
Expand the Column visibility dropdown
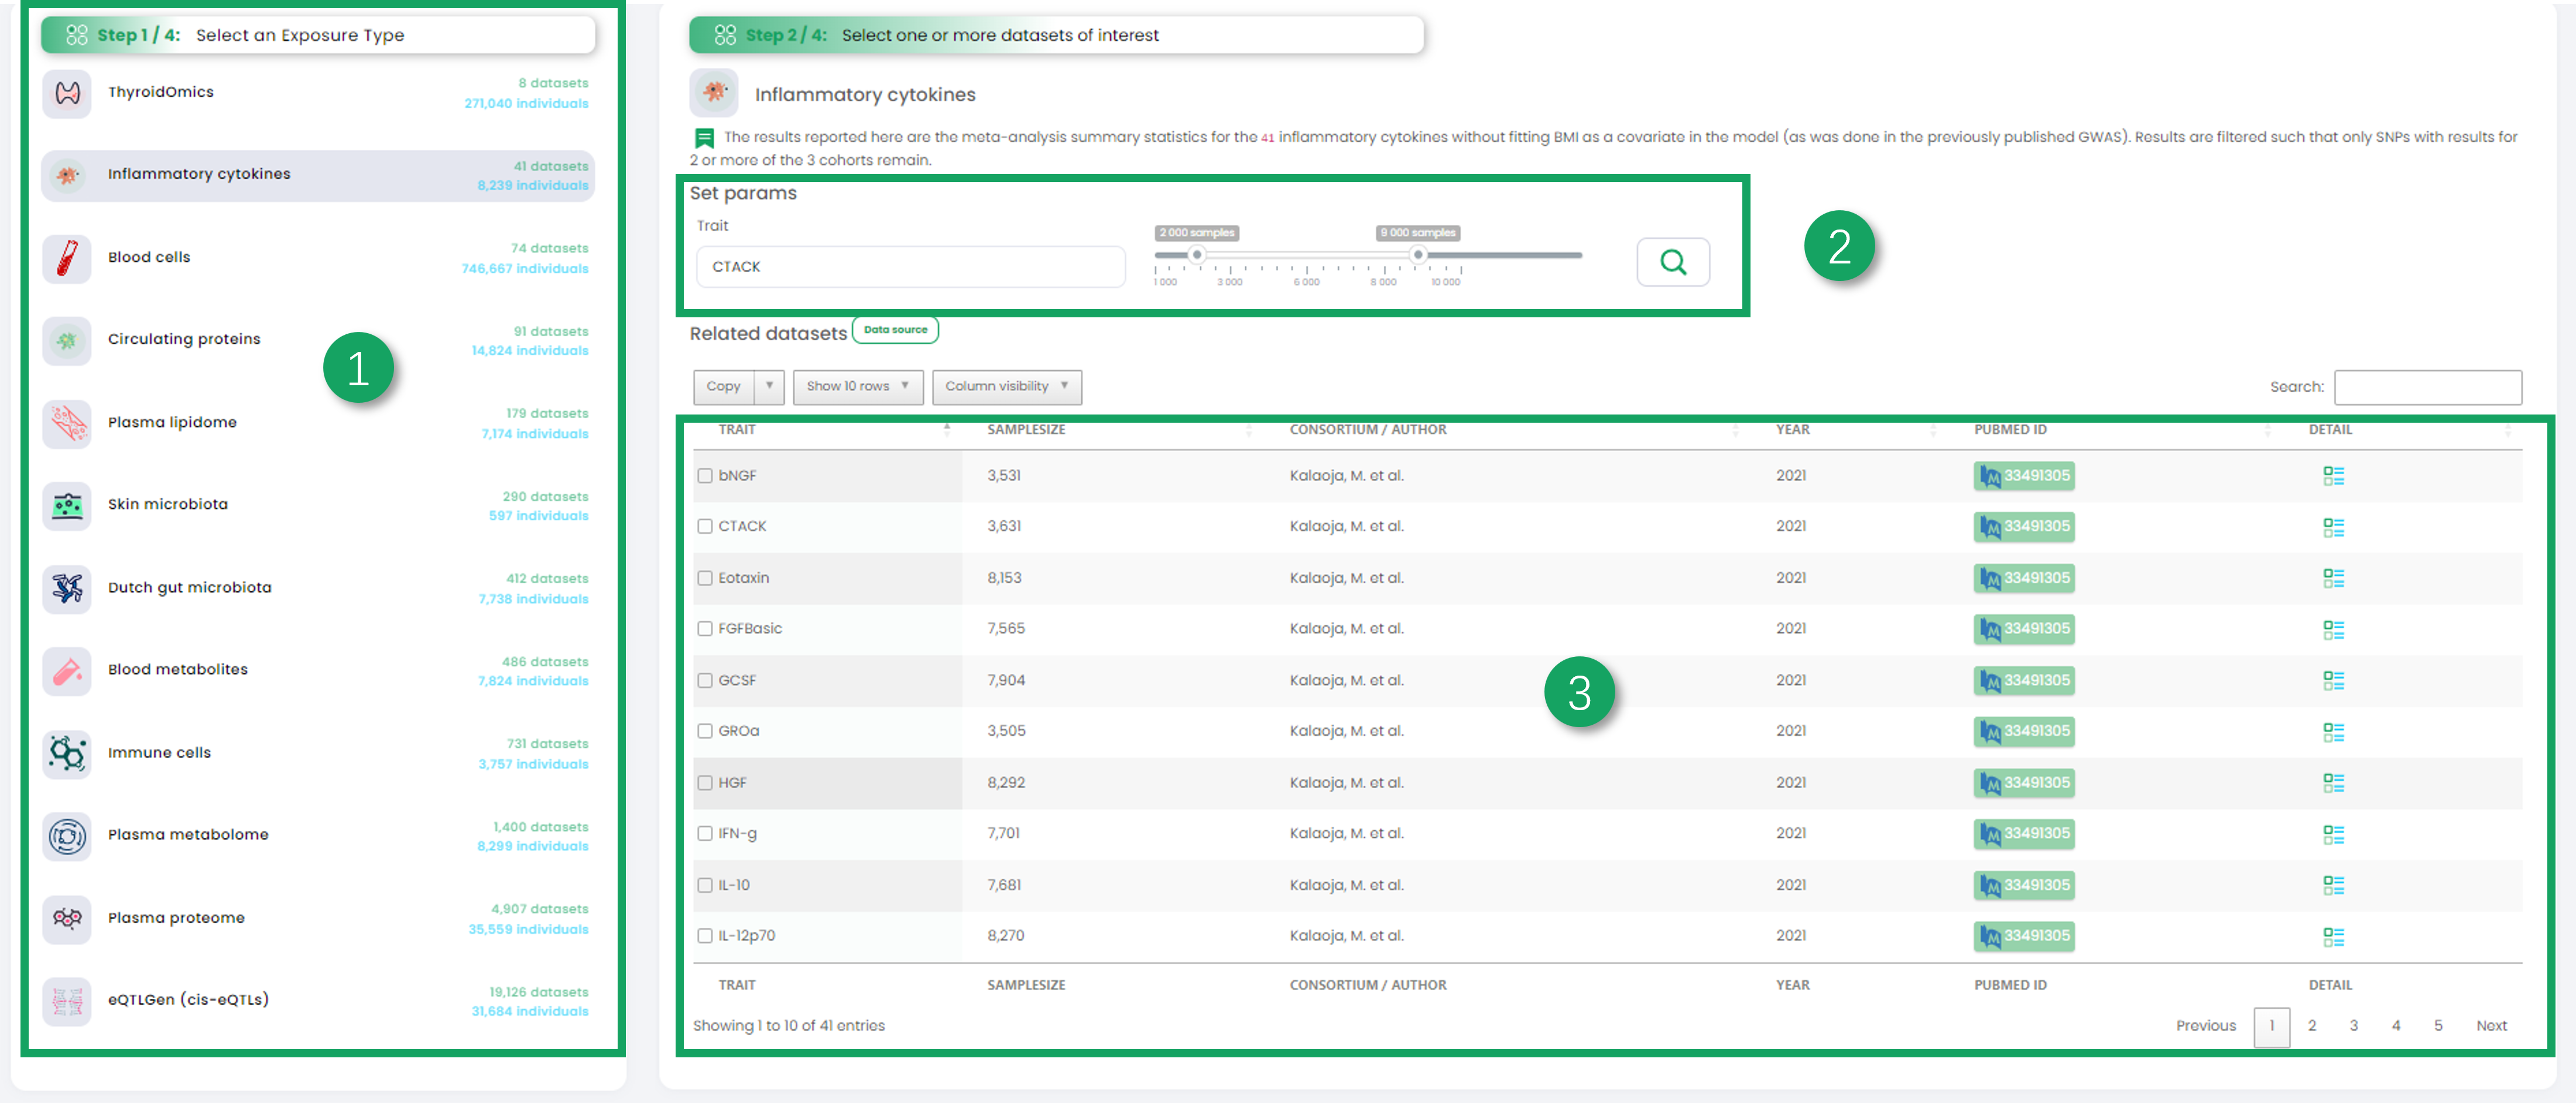pos(1006,386)
